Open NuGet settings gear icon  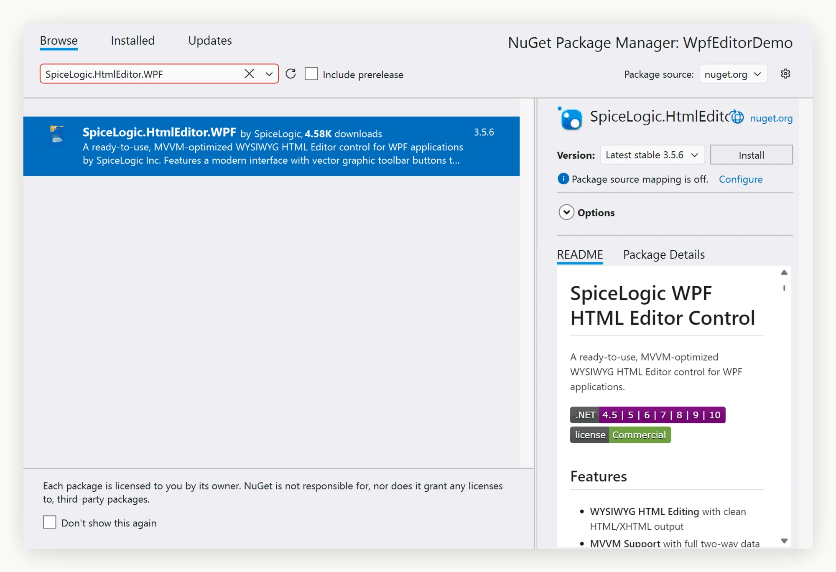[x=785, y=74]
